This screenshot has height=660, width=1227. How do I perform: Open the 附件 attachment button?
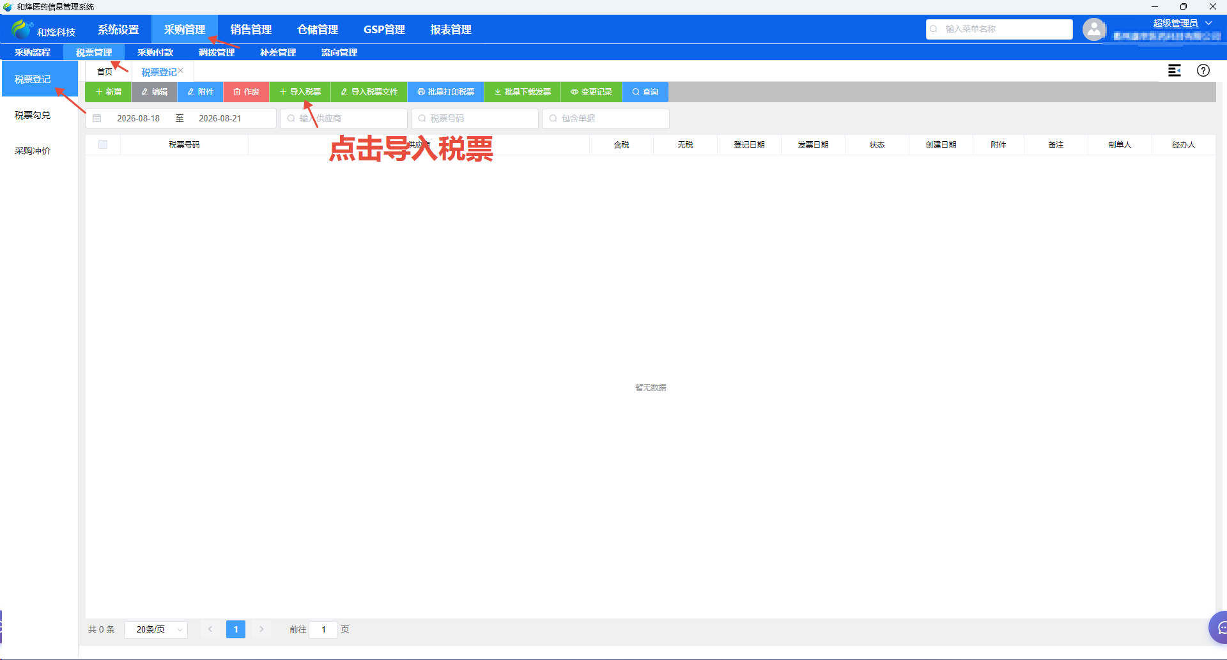(201, 92)
